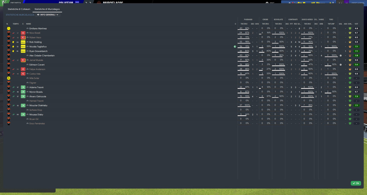The image size is (367, 195).
Task: Click Bryan Gil's name in the list
Action: point(34,119)
